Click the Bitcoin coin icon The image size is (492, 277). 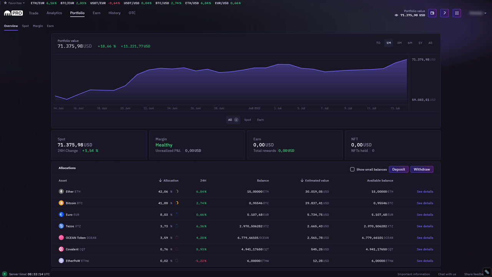click(x=61, y=203)
